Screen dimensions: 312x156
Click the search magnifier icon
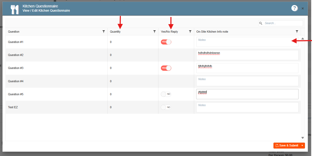(x=261, y=23)
